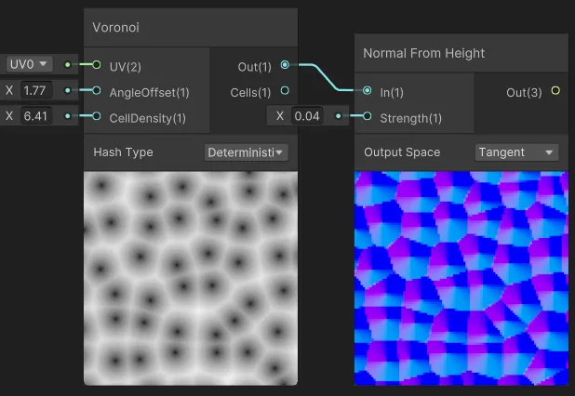Screen dimensions: 575x396
Task: Select the AngleOffset(1) input port
Action: coord(97,90)
